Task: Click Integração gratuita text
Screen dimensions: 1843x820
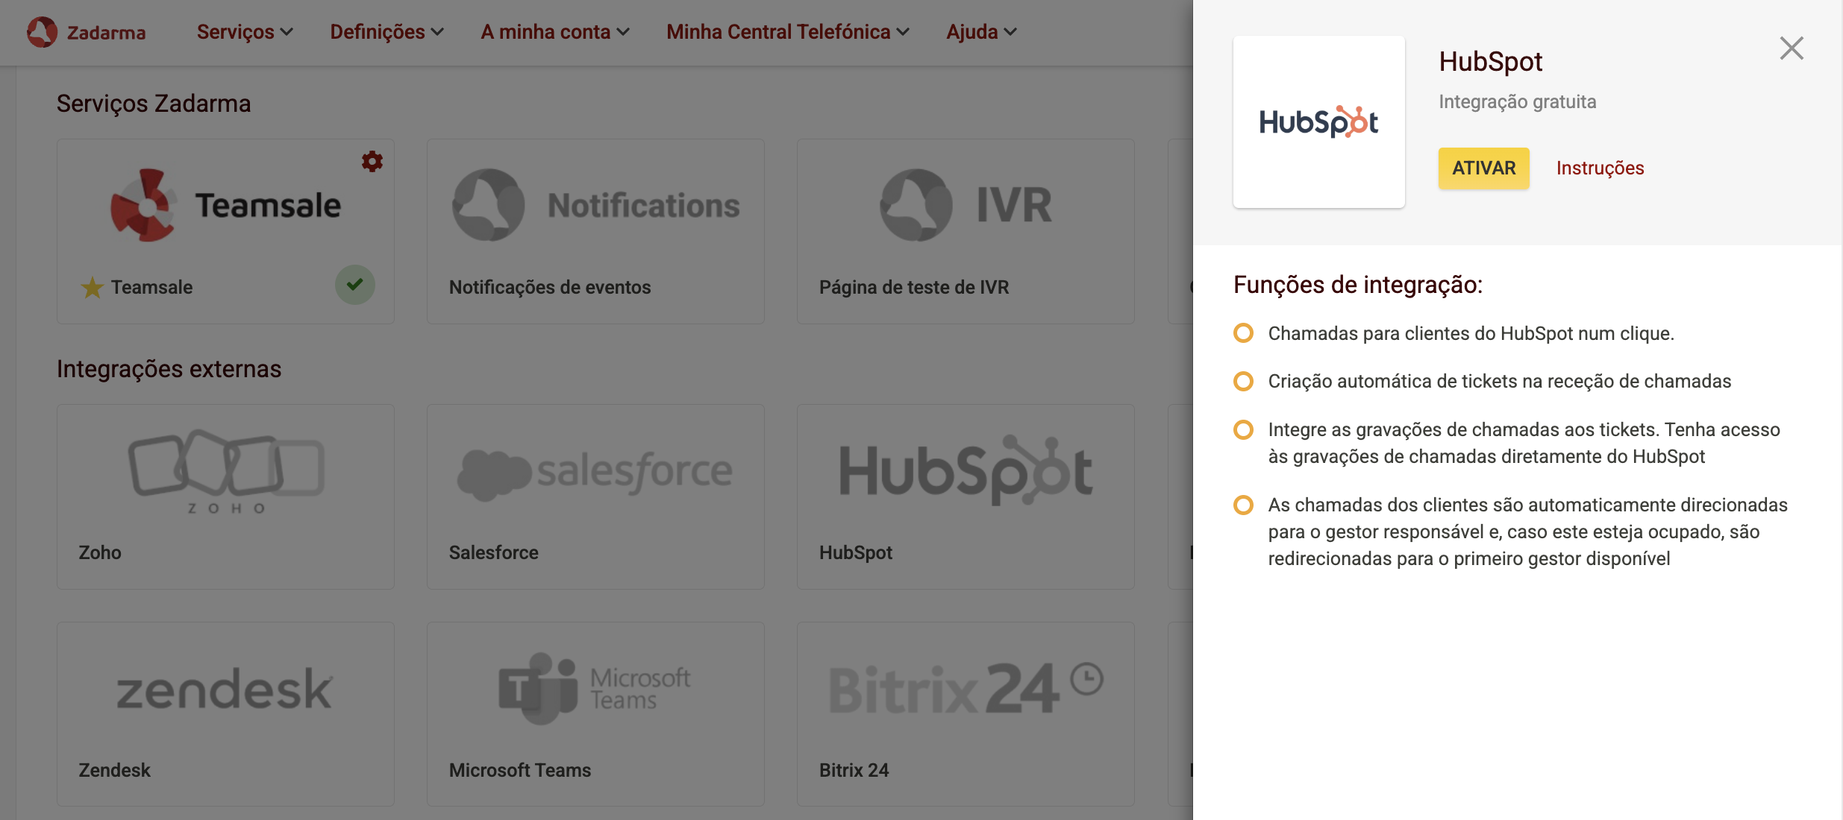Action: [1518, 101]
